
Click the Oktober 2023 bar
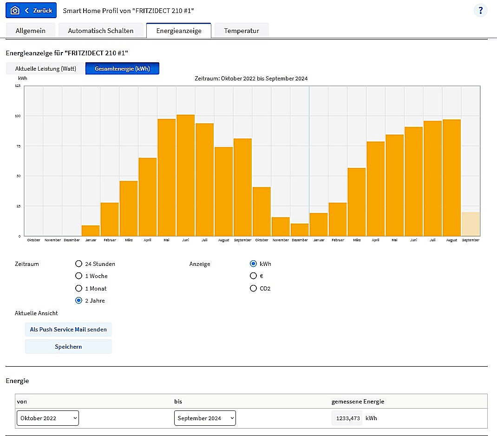[262, 211]
